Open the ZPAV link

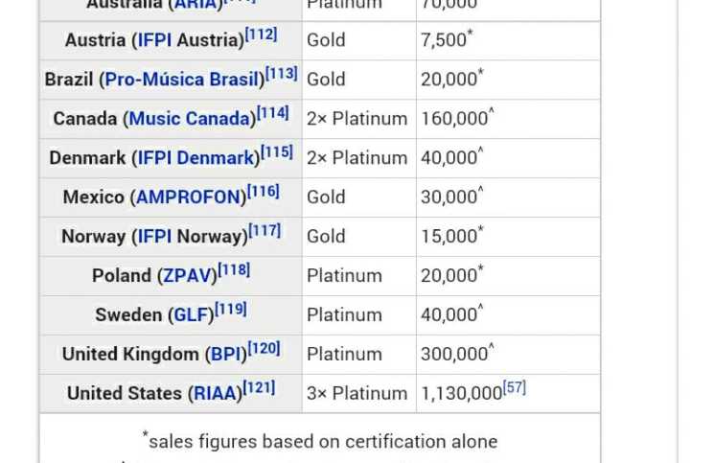(185, 276)
